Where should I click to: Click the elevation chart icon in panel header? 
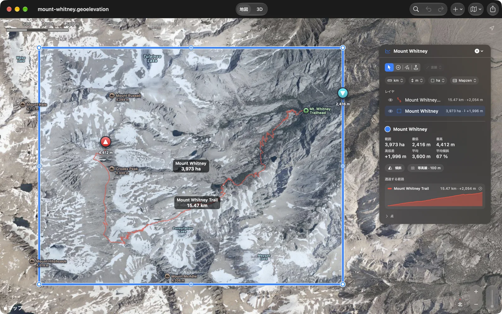coord(388,51)
